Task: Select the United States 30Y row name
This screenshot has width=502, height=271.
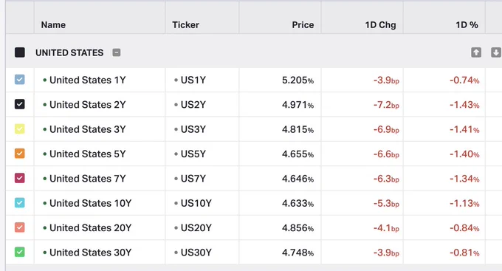Action: 90,253
